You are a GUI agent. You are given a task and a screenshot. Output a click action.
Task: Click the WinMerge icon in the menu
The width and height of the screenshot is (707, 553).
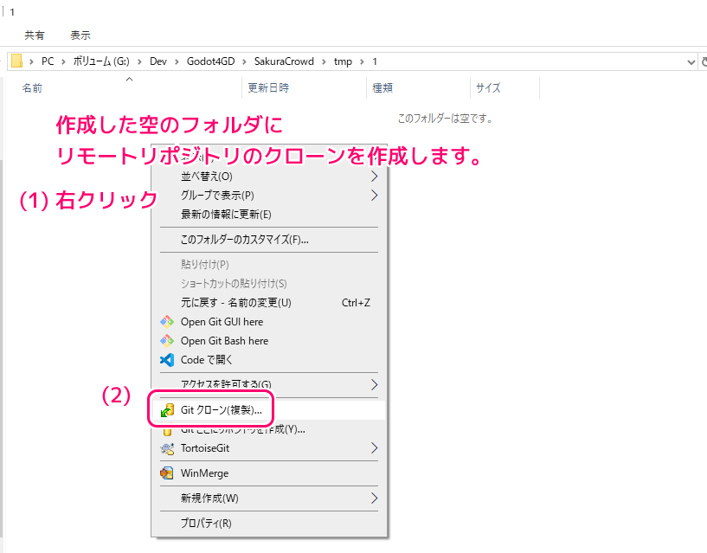coord(167,473)
